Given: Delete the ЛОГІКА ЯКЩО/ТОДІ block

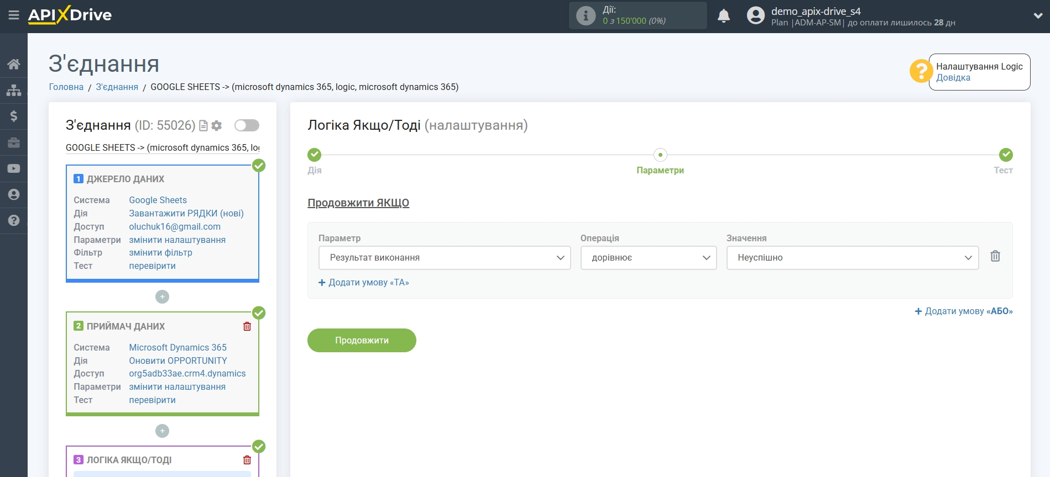Looking at the screenshot, I should (x=247, y=460).
